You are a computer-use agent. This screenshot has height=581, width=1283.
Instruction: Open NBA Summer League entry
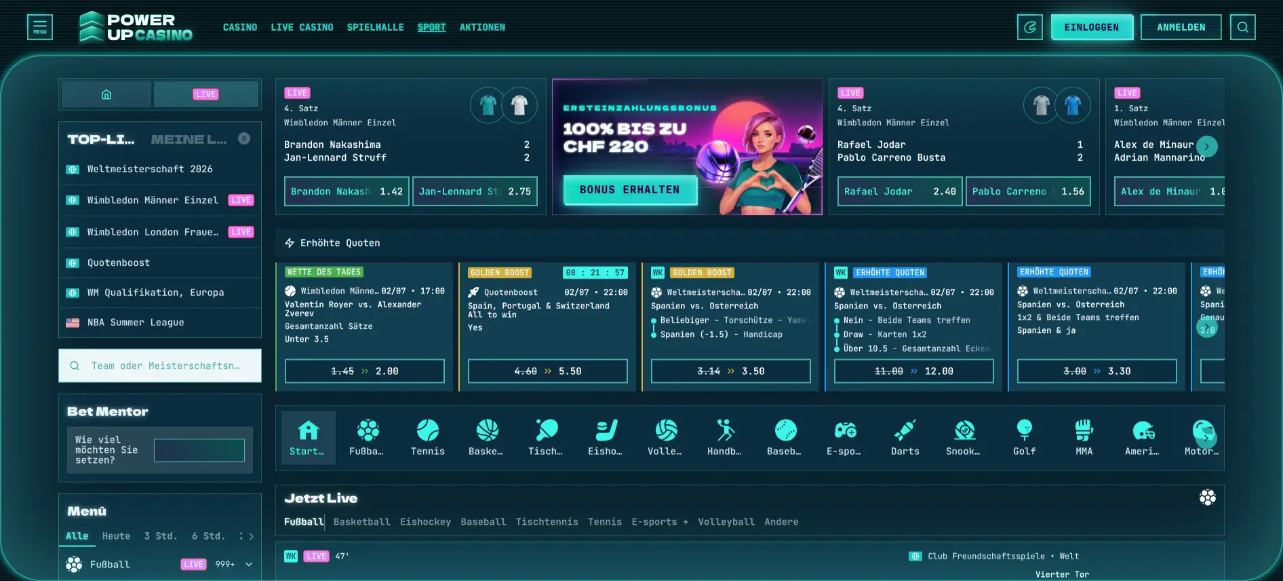[x=160, y=322]
